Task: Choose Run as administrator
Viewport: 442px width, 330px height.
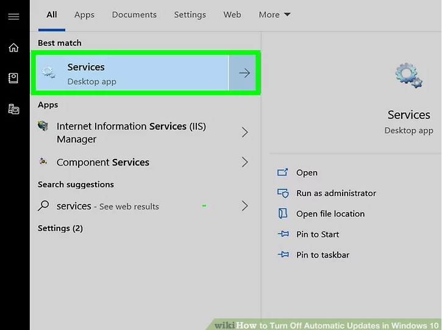Action: pyautogui.click(x=336, y=193)
